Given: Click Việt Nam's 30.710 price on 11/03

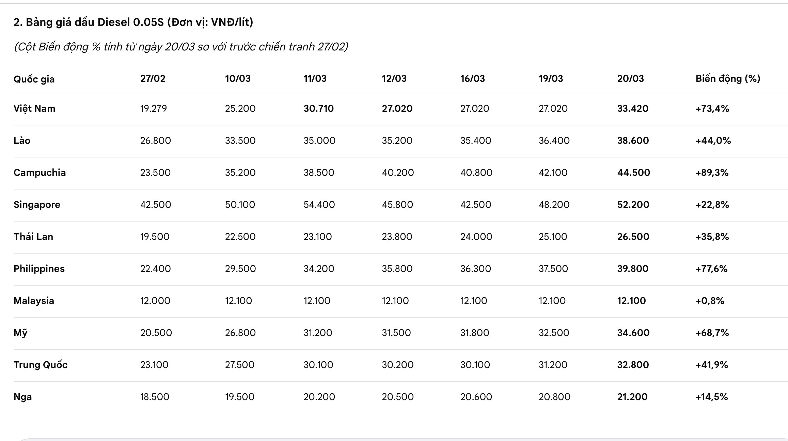Looking at the screenshot, I should [x=319, y=108].
